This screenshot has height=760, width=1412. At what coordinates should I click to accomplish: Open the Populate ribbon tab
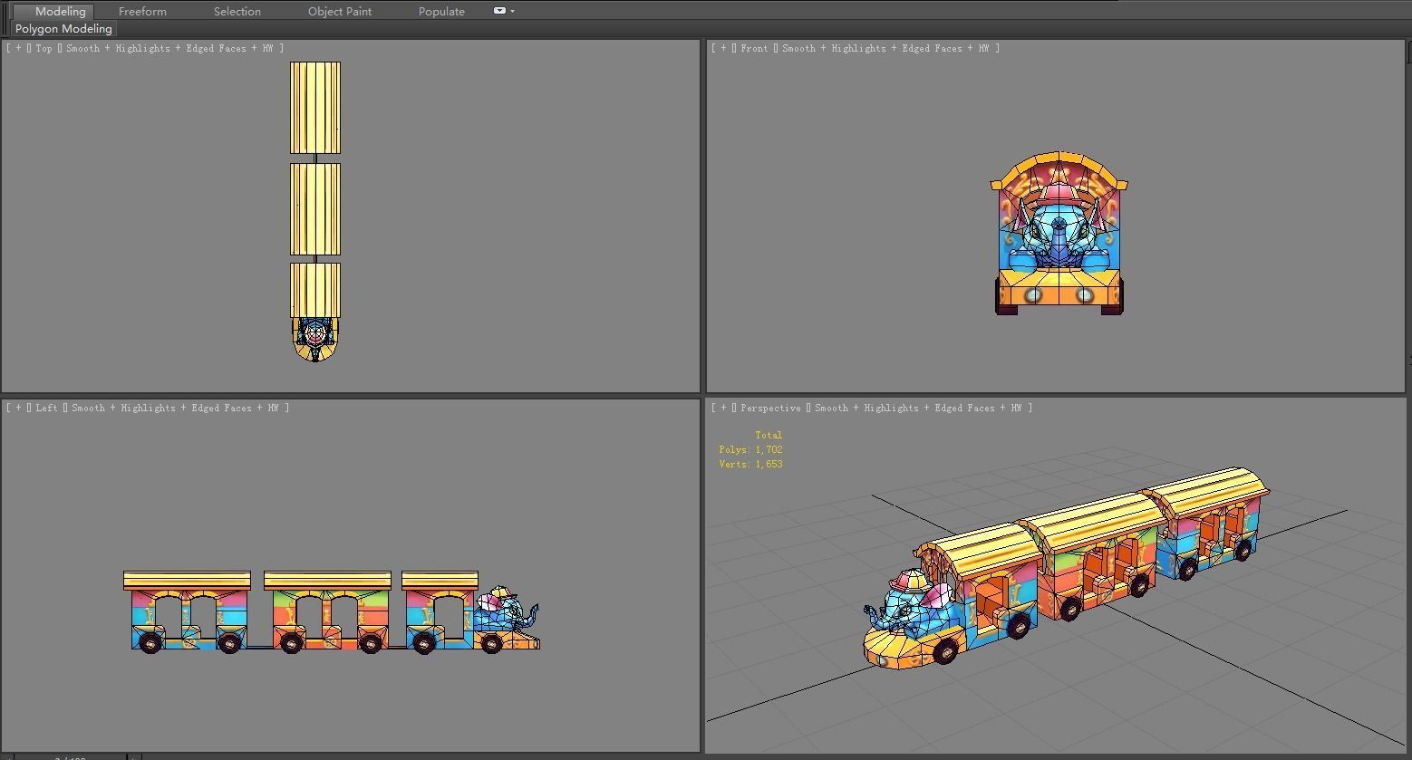tap(441, 11)
